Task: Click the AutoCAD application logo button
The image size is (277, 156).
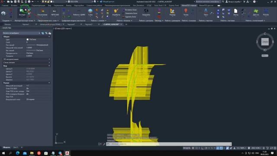Action: (2, 2)
